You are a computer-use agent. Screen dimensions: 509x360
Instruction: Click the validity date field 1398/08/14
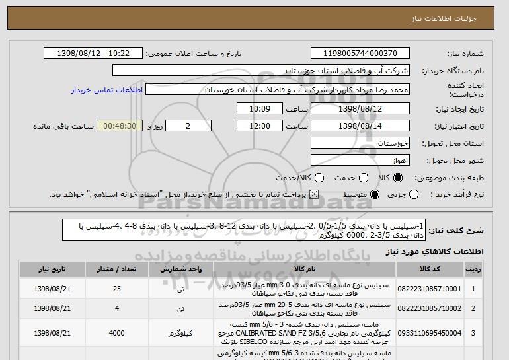coord(360,126)
